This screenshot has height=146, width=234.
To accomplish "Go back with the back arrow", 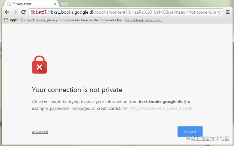I will pyautogui.click(x=7, y=12).
